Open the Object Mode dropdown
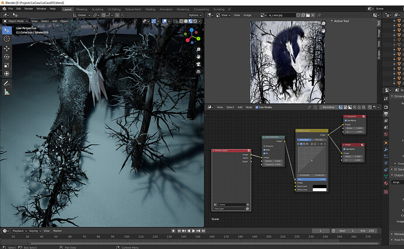Viewport: 404px width, 249px height. point(16,21)
